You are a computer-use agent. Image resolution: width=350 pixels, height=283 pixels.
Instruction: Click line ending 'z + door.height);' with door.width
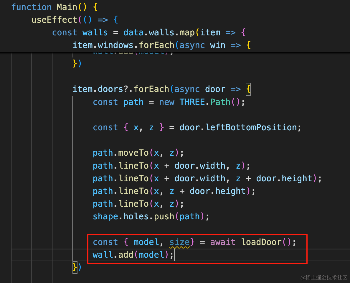pos(207,178)
